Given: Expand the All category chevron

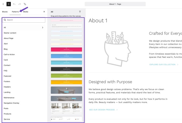Looking at the screenshot, I should [x=43, y=28].
